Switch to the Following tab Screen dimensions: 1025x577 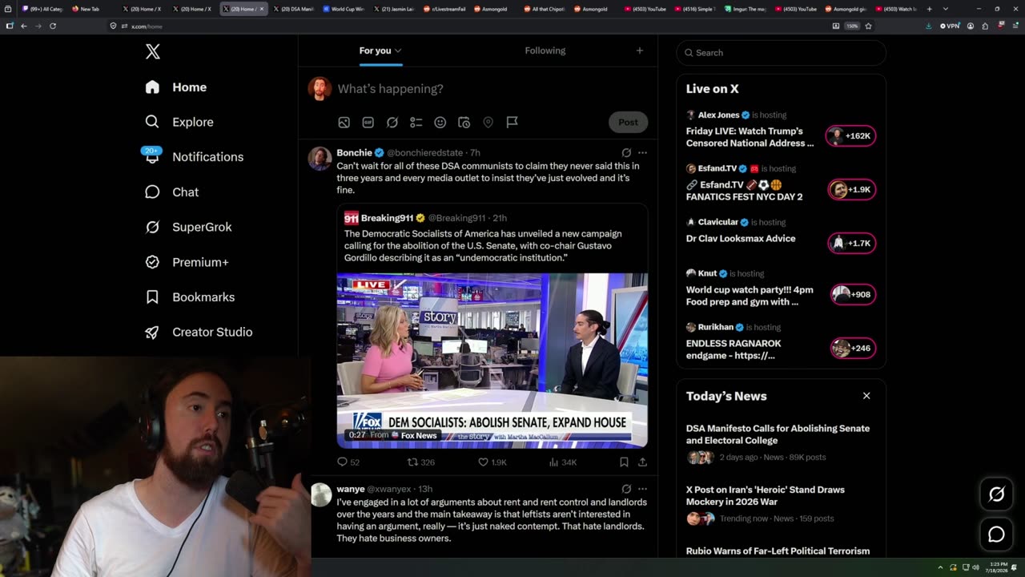pyautogui.click(x=545, y=50)
